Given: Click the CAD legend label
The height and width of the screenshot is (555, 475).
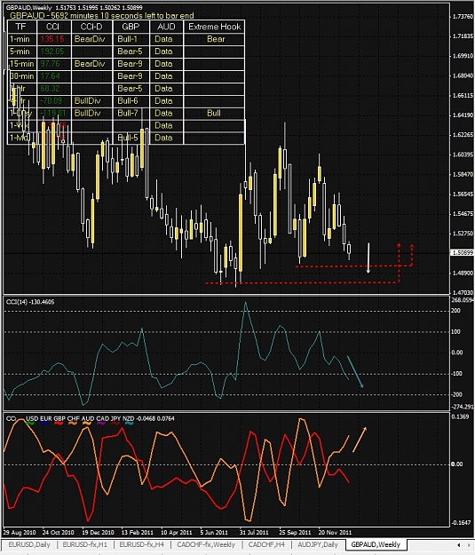Looking at the screenshot, I should pyautogui.click(x=102, y=418).
